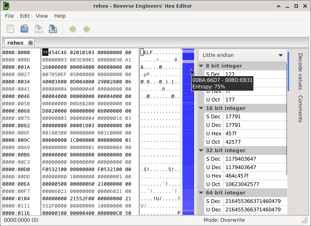Image resolution: width=311 pixels, height=226 pixels.
Task: Click the decode panel vertical scrollbar
Action: click(286, 119)
